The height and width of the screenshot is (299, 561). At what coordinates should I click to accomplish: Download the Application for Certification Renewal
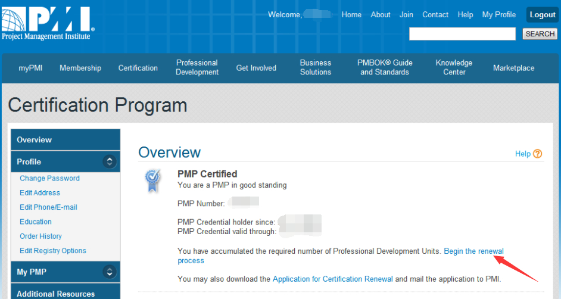point(333,279)
